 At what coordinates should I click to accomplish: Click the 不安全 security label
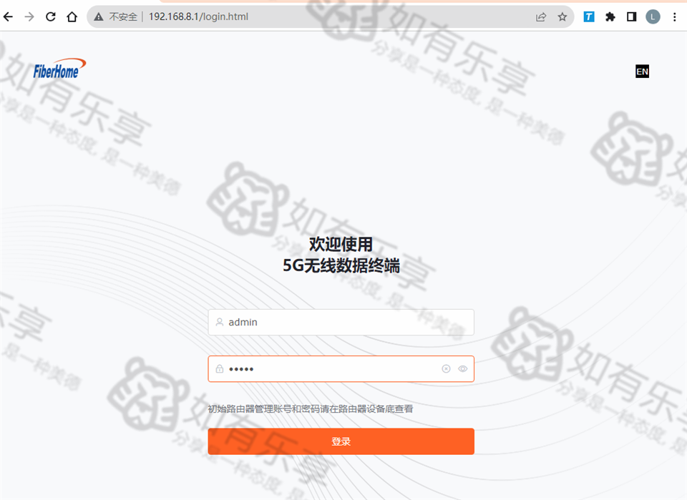point(123,16)
